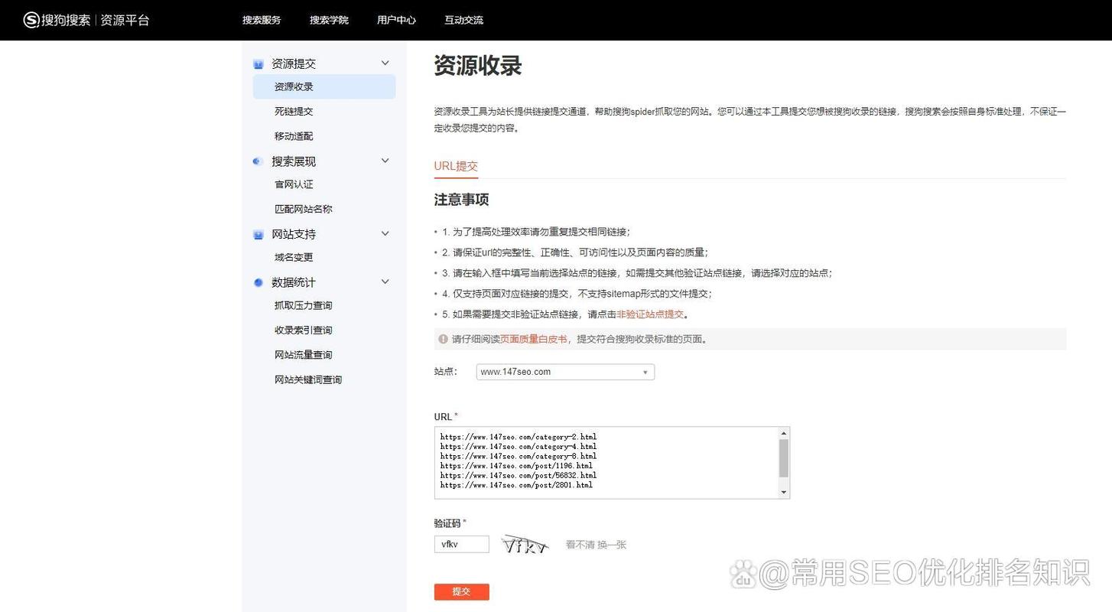Screen dimensions: 1112x612
Task: Click 看不清 换一张 to refresh captcha
Action: 596,545
